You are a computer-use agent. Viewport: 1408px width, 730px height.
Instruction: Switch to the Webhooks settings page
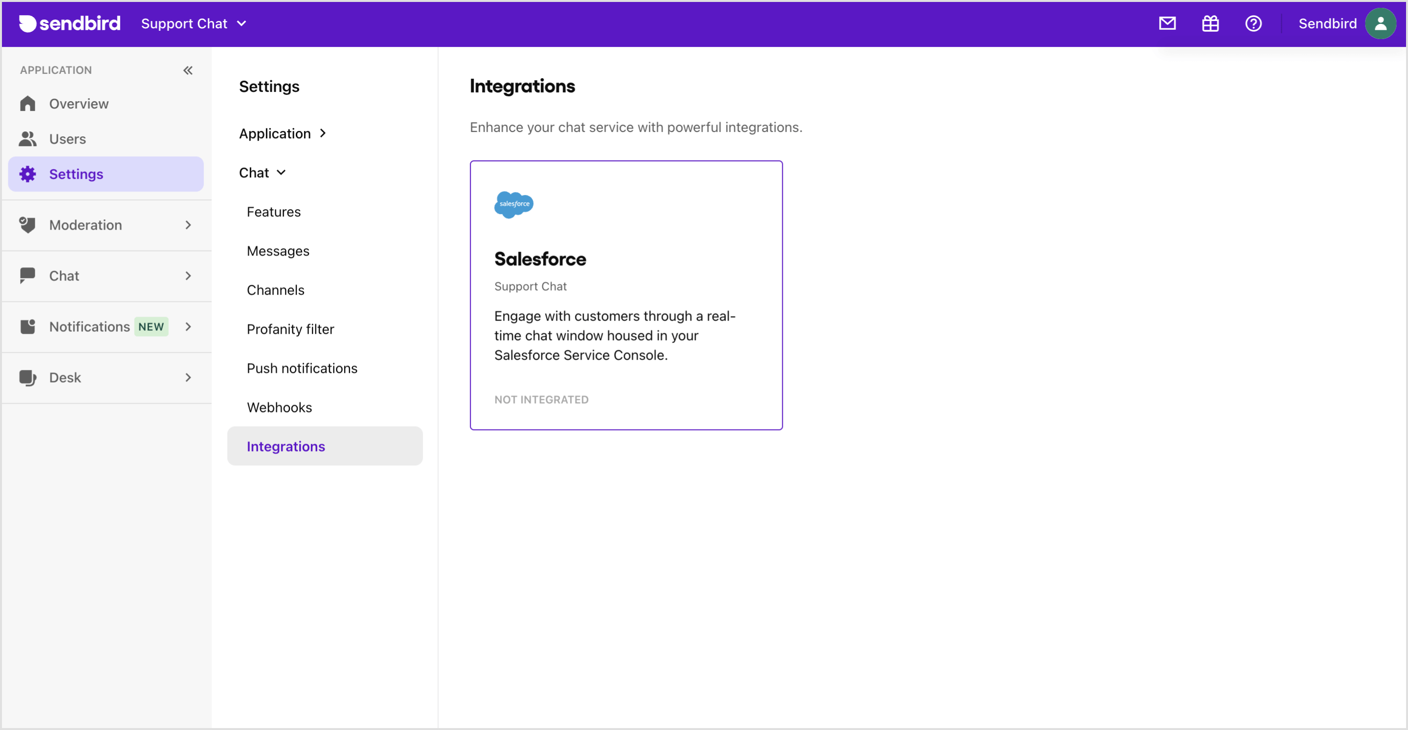tap(279, 407)
